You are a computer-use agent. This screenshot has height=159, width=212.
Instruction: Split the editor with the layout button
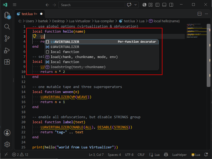200,14
